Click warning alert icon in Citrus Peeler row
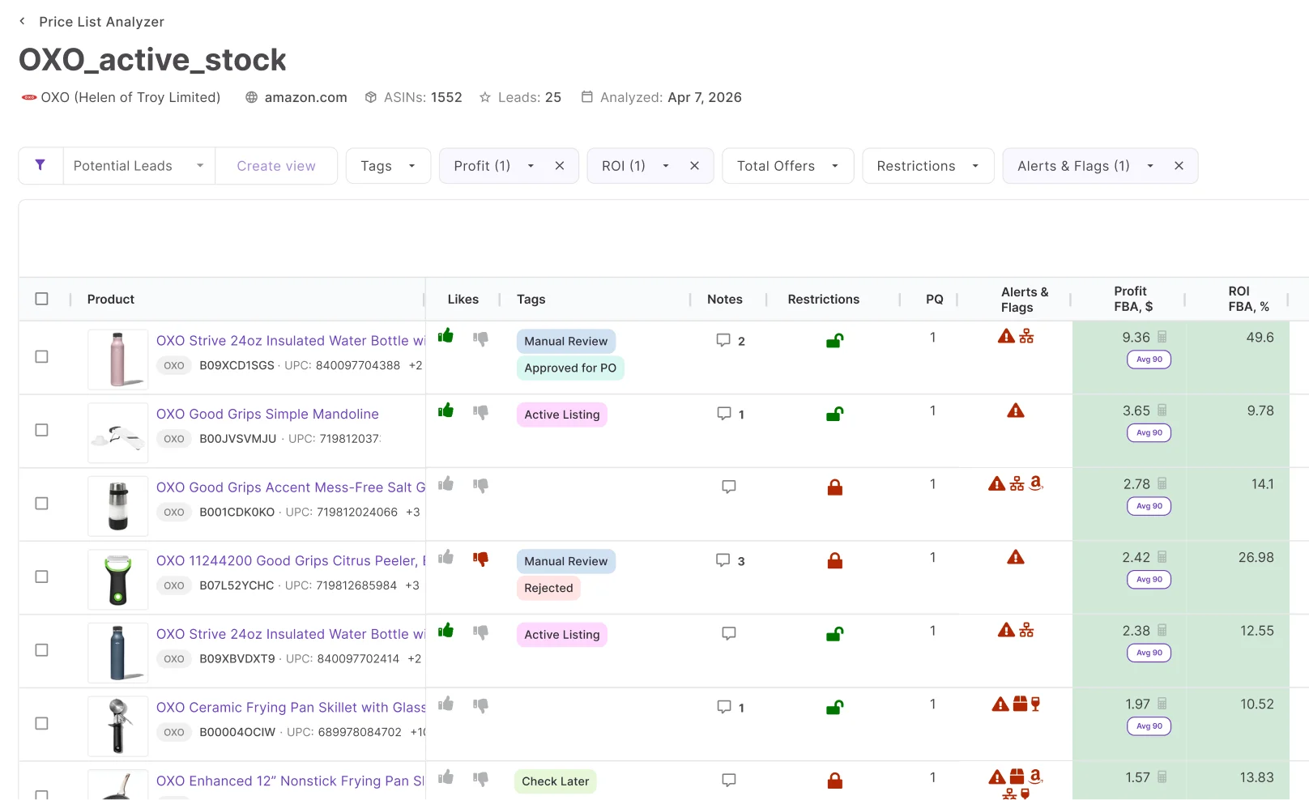This screenshot has height=800, width=1309. point(1016,557)
